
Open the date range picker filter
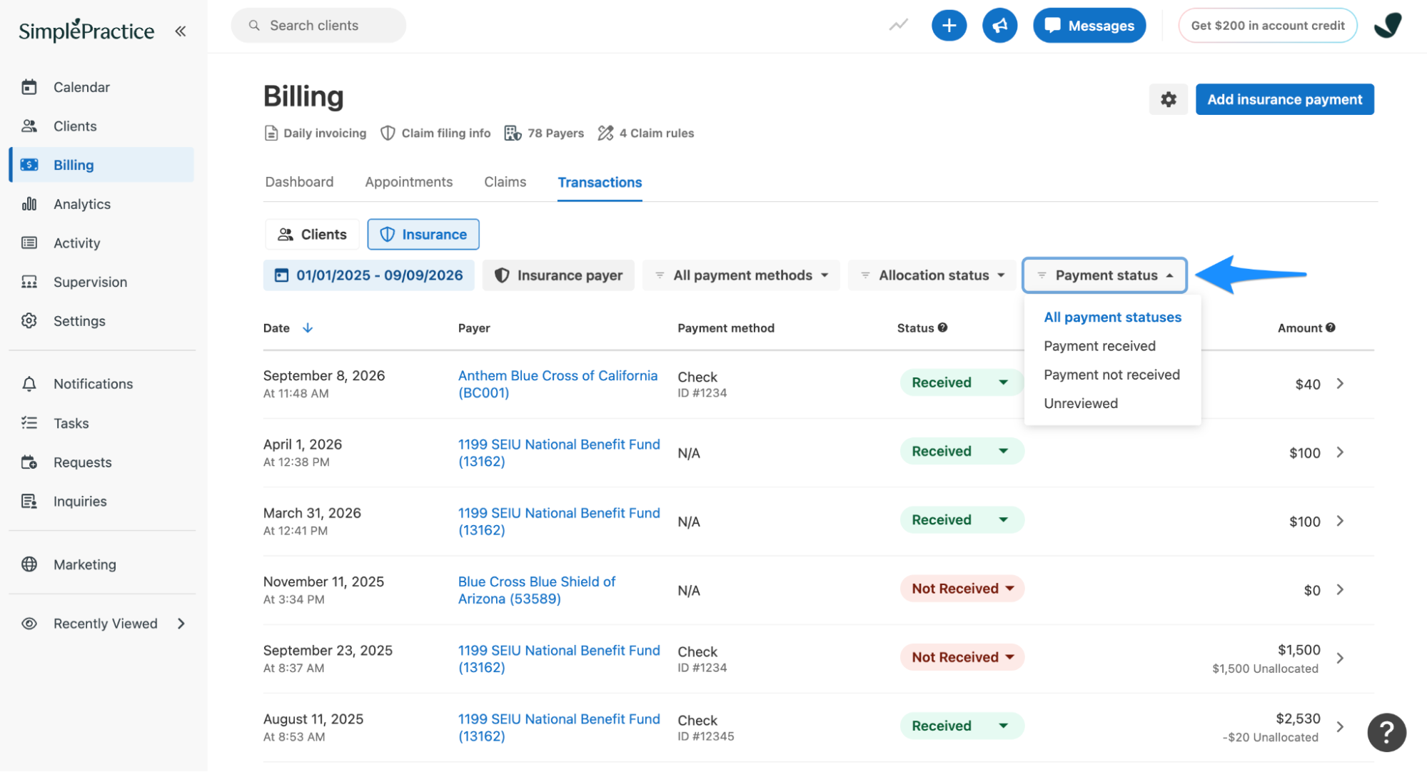pos(369,275)
